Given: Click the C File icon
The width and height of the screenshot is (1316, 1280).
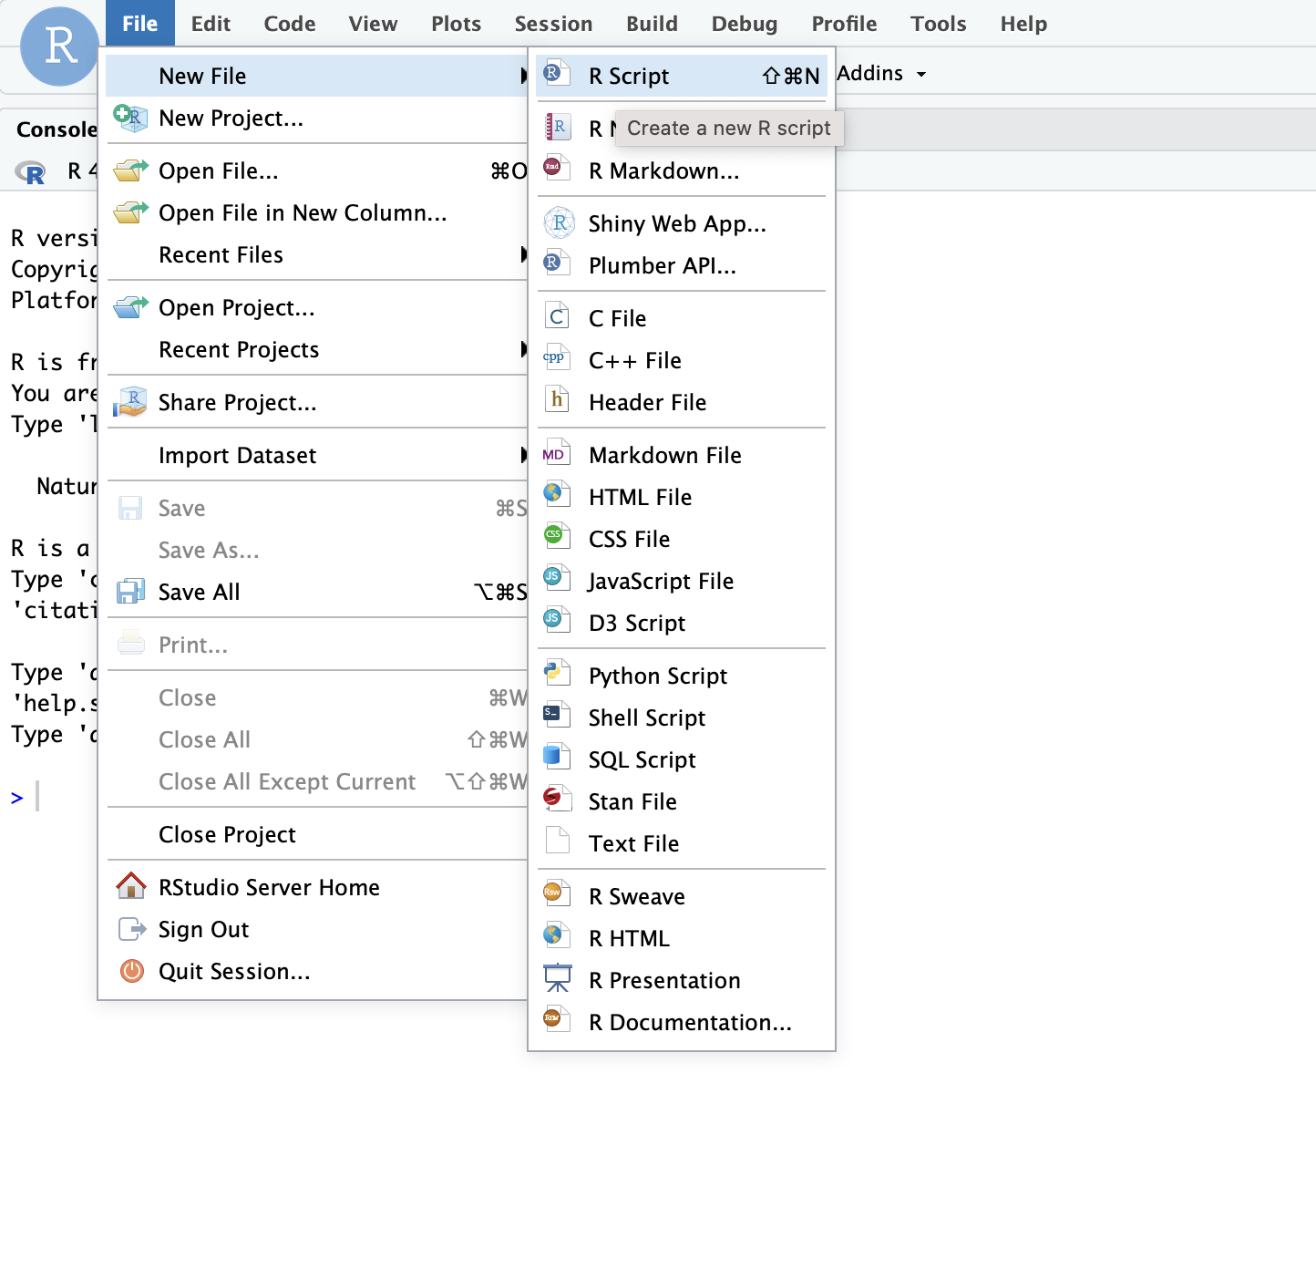Looking at the screenshot, I should [x=557, y=316].
